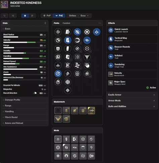Click the Indebted Kindness weapon thumbnail
The height and width of the screenshot is (163, 159).
coord(4,4)
